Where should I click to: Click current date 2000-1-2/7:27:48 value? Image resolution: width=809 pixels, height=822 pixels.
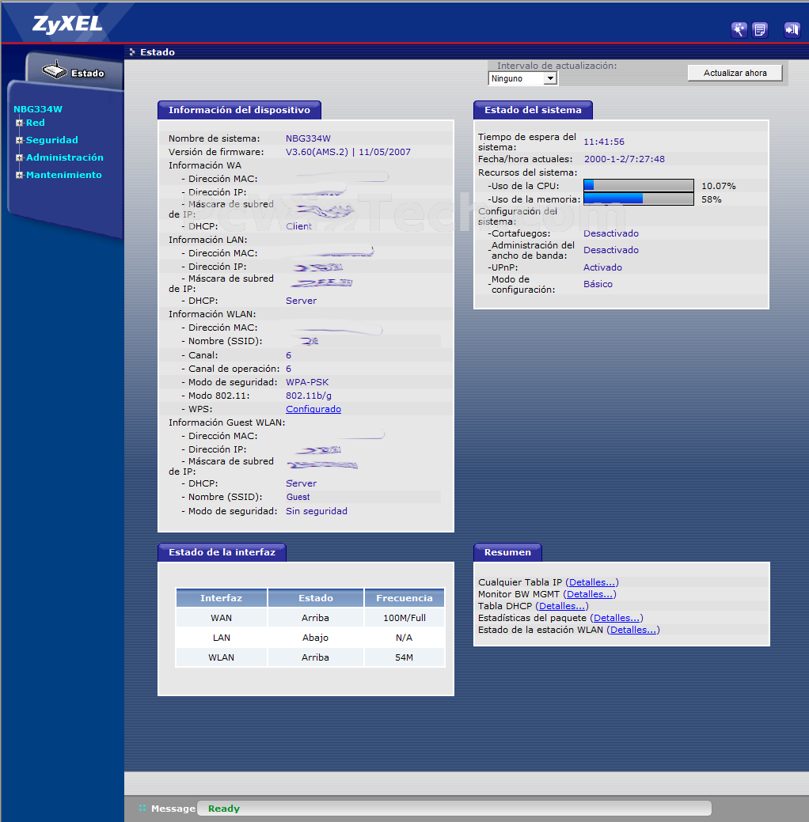point(625,159)
